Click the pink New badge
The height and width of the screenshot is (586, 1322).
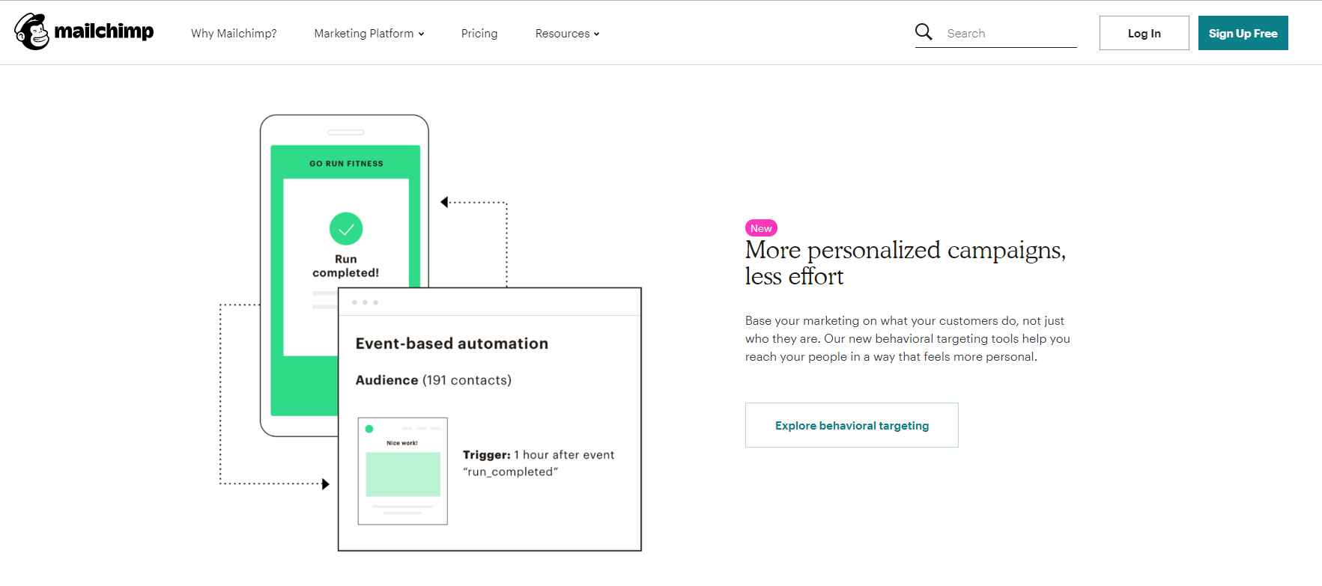click(x=761, y=228)
